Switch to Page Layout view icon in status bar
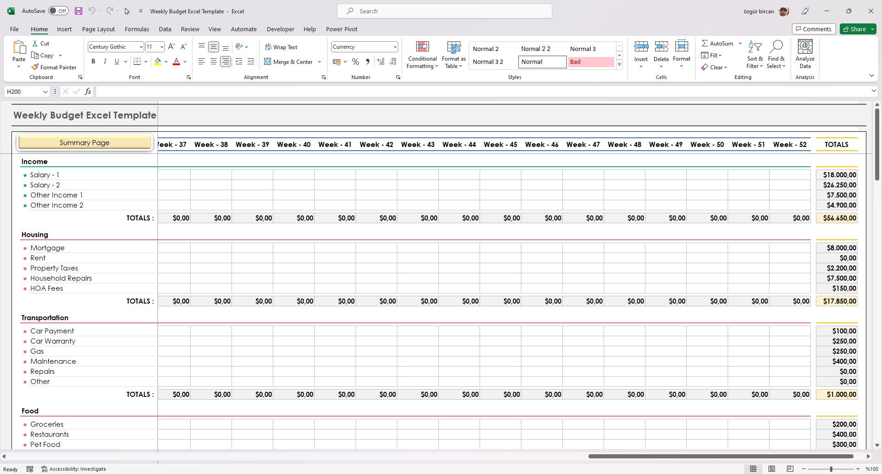 coord(772,469)
